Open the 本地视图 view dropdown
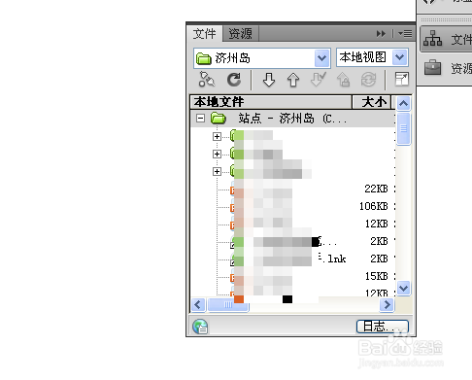This screenshot has height=380, width=472. click(x=399, y=57)
